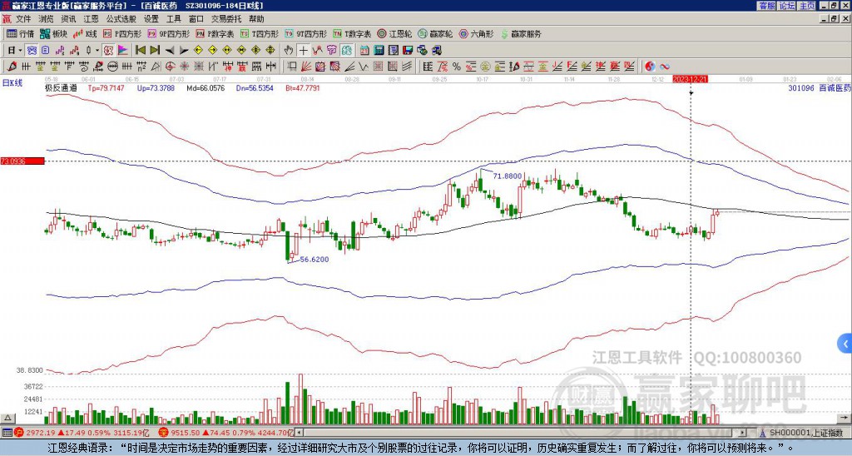
Task: Open the P四方形 tool
Action: [122, 33]
